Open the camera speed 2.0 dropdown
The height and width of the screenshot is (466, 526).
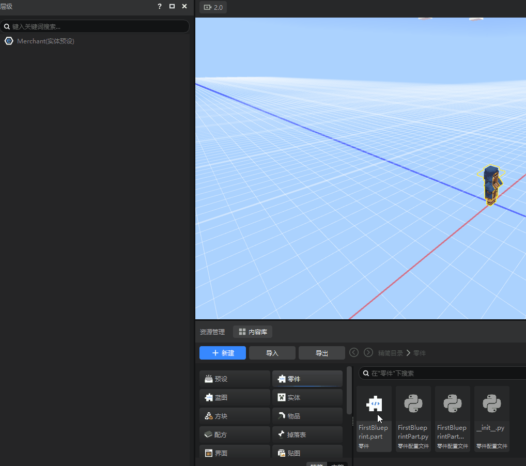tap(213, 7)
